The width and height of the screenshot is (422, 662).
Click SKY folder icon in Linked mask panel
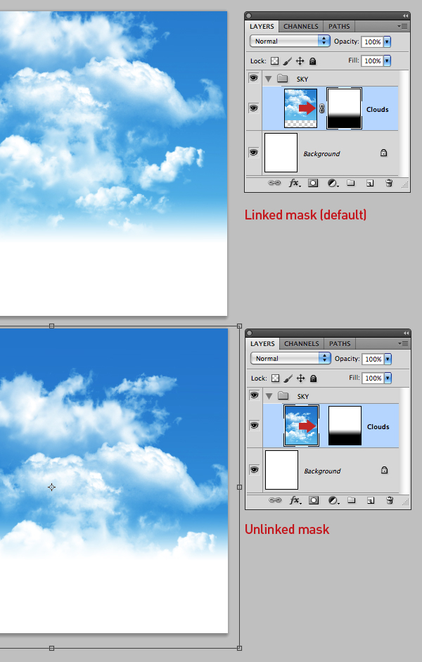[282, 79]
